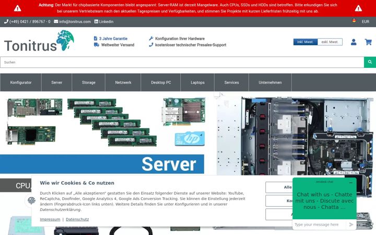This screenshot has height=235, width=376.
Task: Open the Linkedin link
Action: point(104,21)
